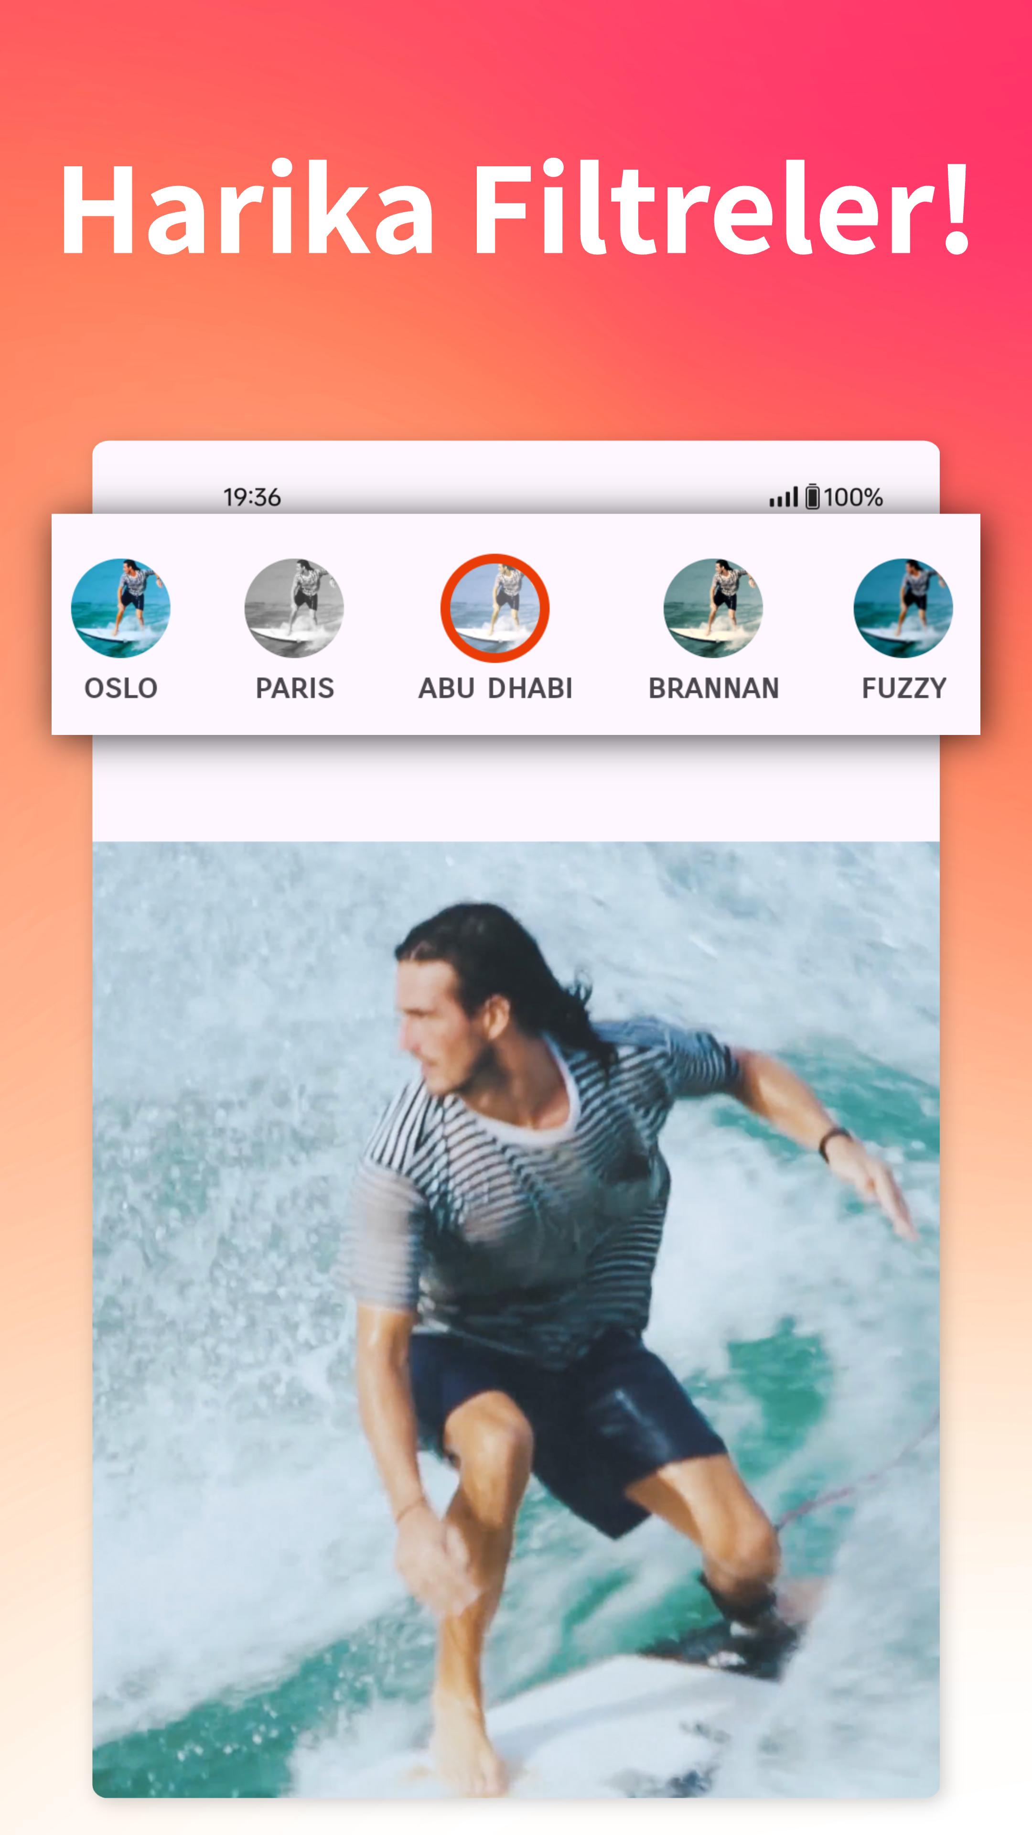Tap the battery icon in status bar
Viewport: 1032px width, 1835px height.
click(x=813, y=497)
